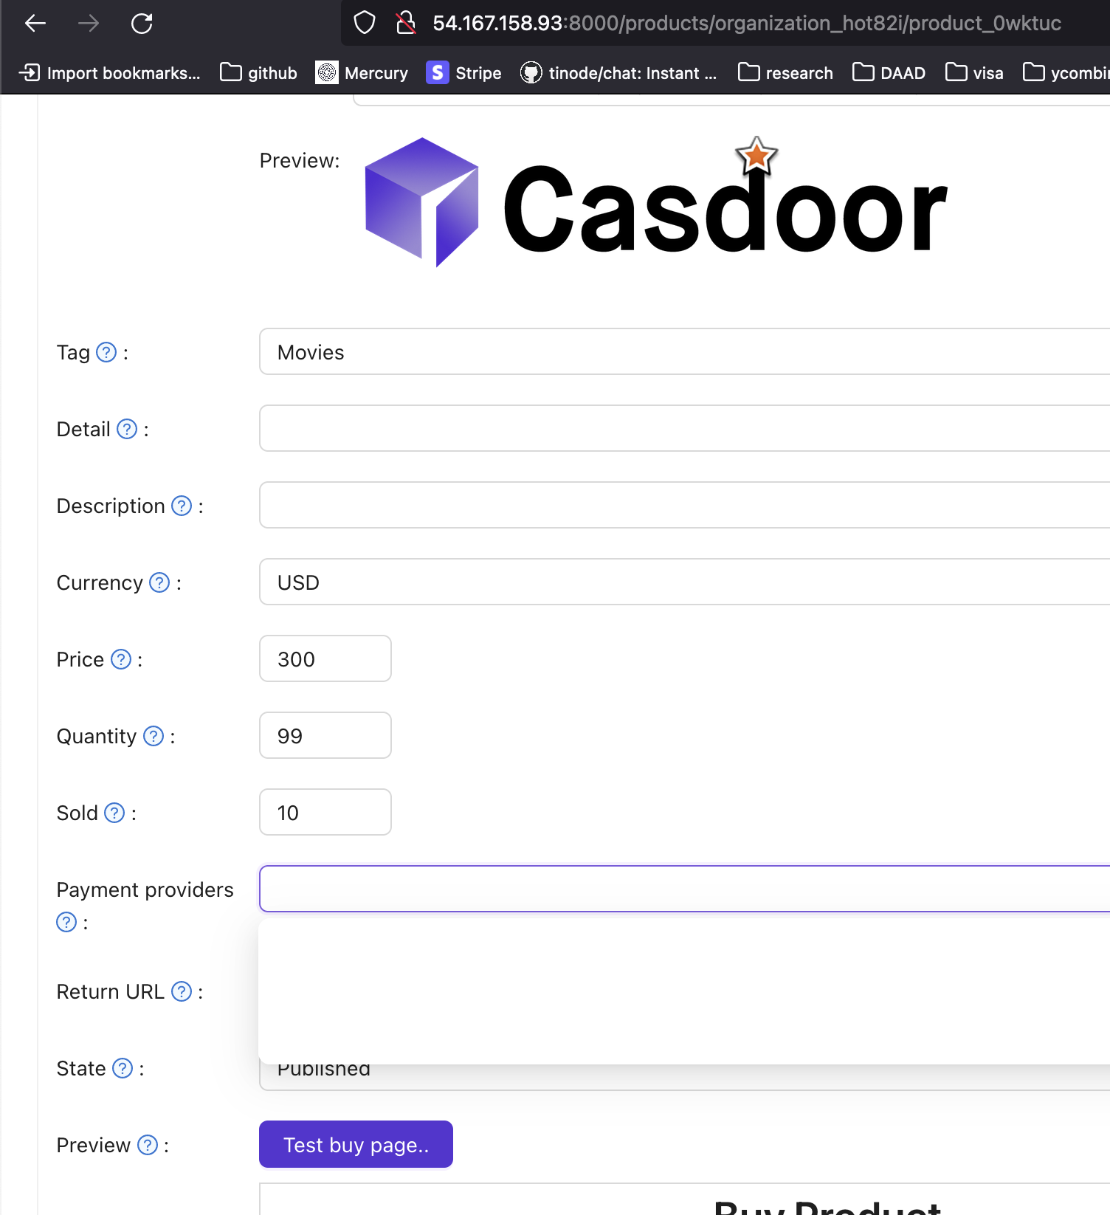Click the help icon next to Currency

coord(159,583)
